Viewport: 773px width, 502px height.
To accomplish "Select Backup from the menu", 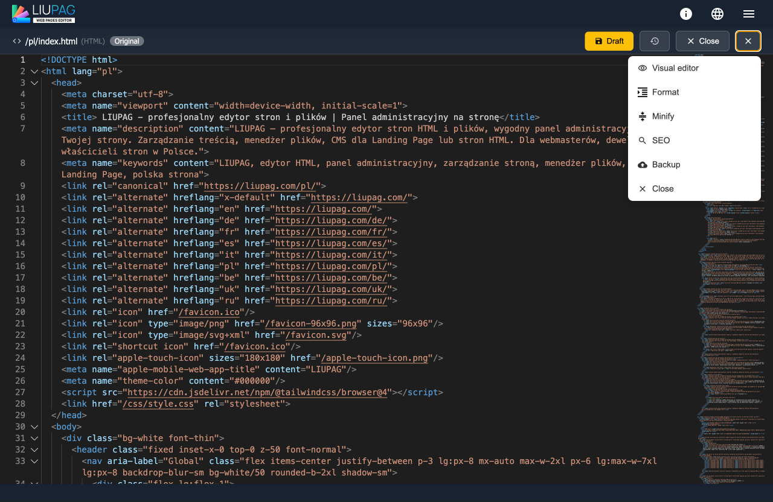I will click(x=666, y=165).
